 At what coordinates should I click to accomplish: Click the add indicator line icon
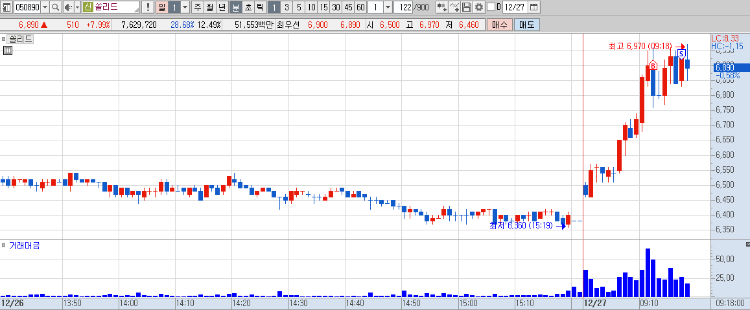tap(454, 7)
